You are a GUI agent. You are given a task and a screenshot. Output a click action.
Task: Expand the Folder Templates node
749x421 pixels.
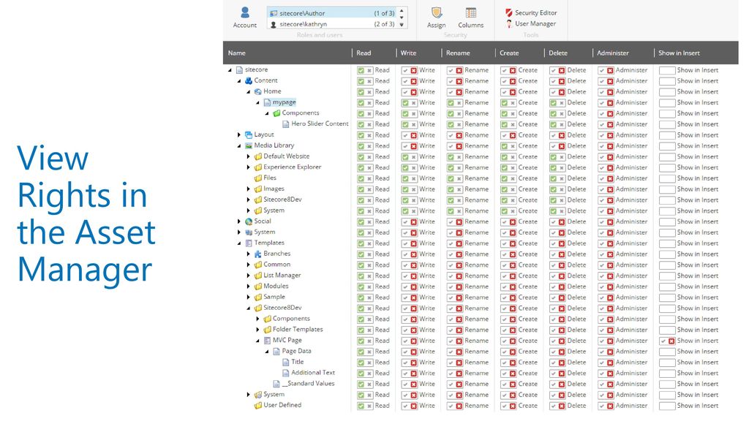point(258,330)
